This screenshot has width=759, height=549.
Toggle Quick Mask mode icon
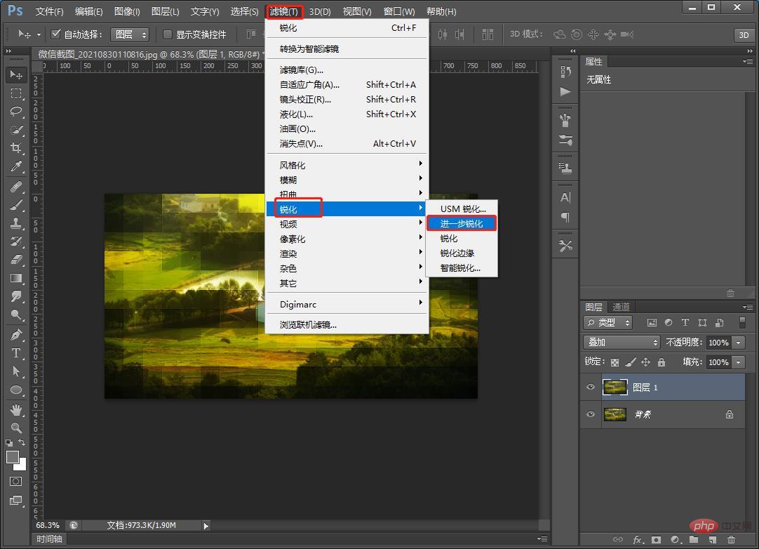[16, 481]
